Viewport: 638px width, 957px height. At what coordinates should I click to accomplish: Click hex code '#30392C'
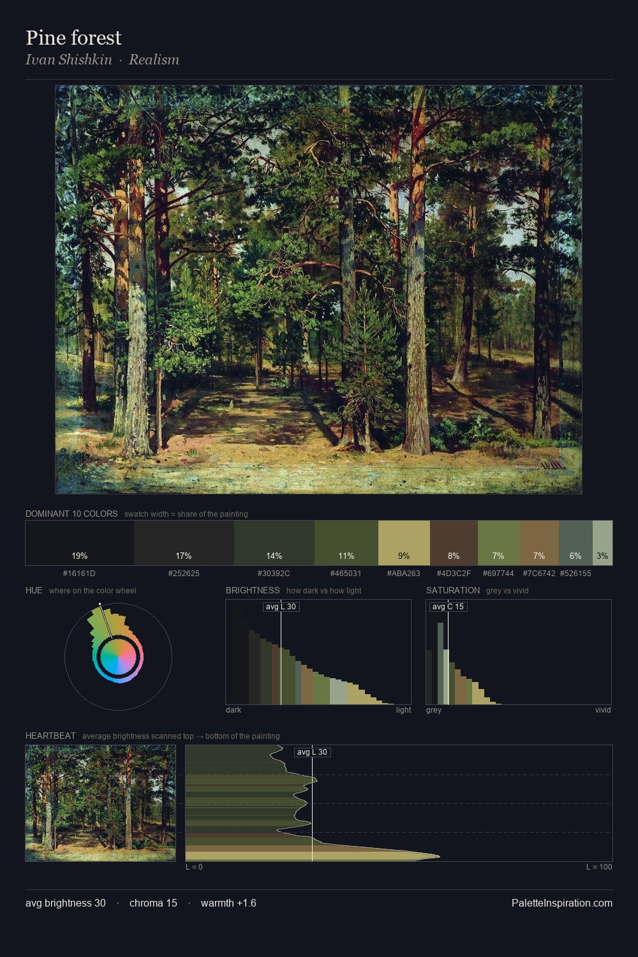point(274,573)
